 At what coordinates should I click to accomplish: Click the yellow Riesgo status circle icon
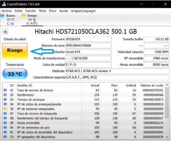pyautogui.click(x=24, y=16)
